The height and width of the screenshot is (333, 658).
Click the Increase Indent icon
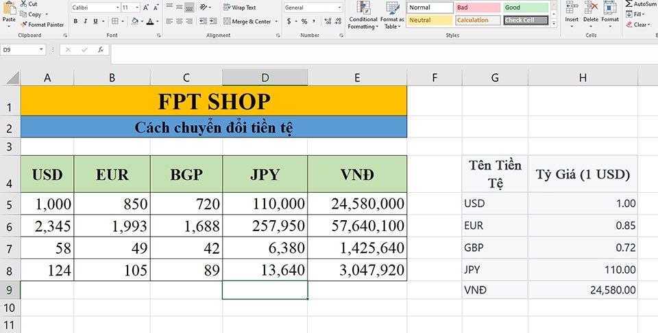213,21
